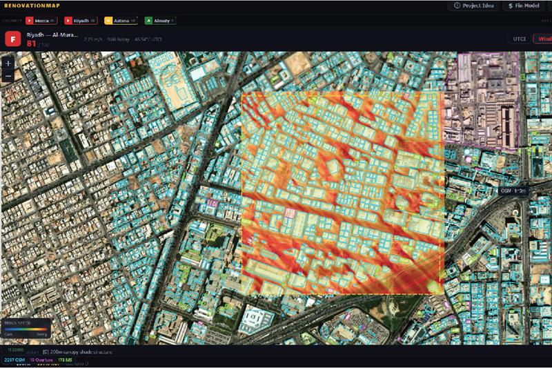Toggle the Wind overlay mode

544,39
